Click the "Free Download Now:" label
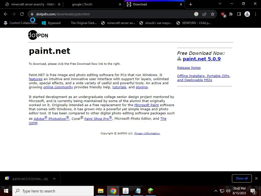The width and height of the screenshot is (261, 196). 201,53
